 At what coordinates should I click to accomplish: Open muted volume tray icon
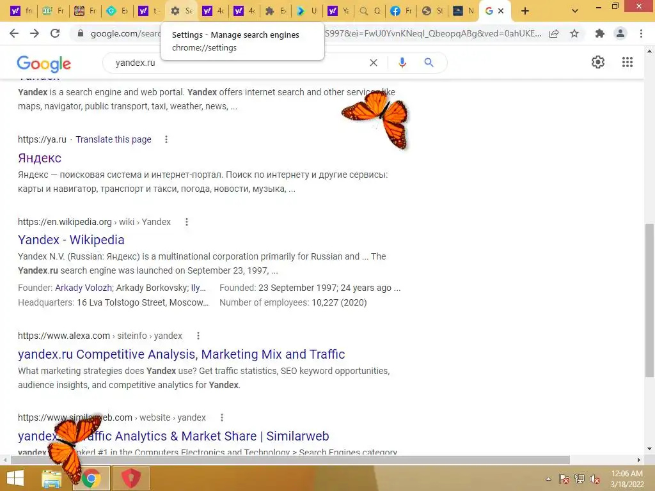(x=595, y=479)
